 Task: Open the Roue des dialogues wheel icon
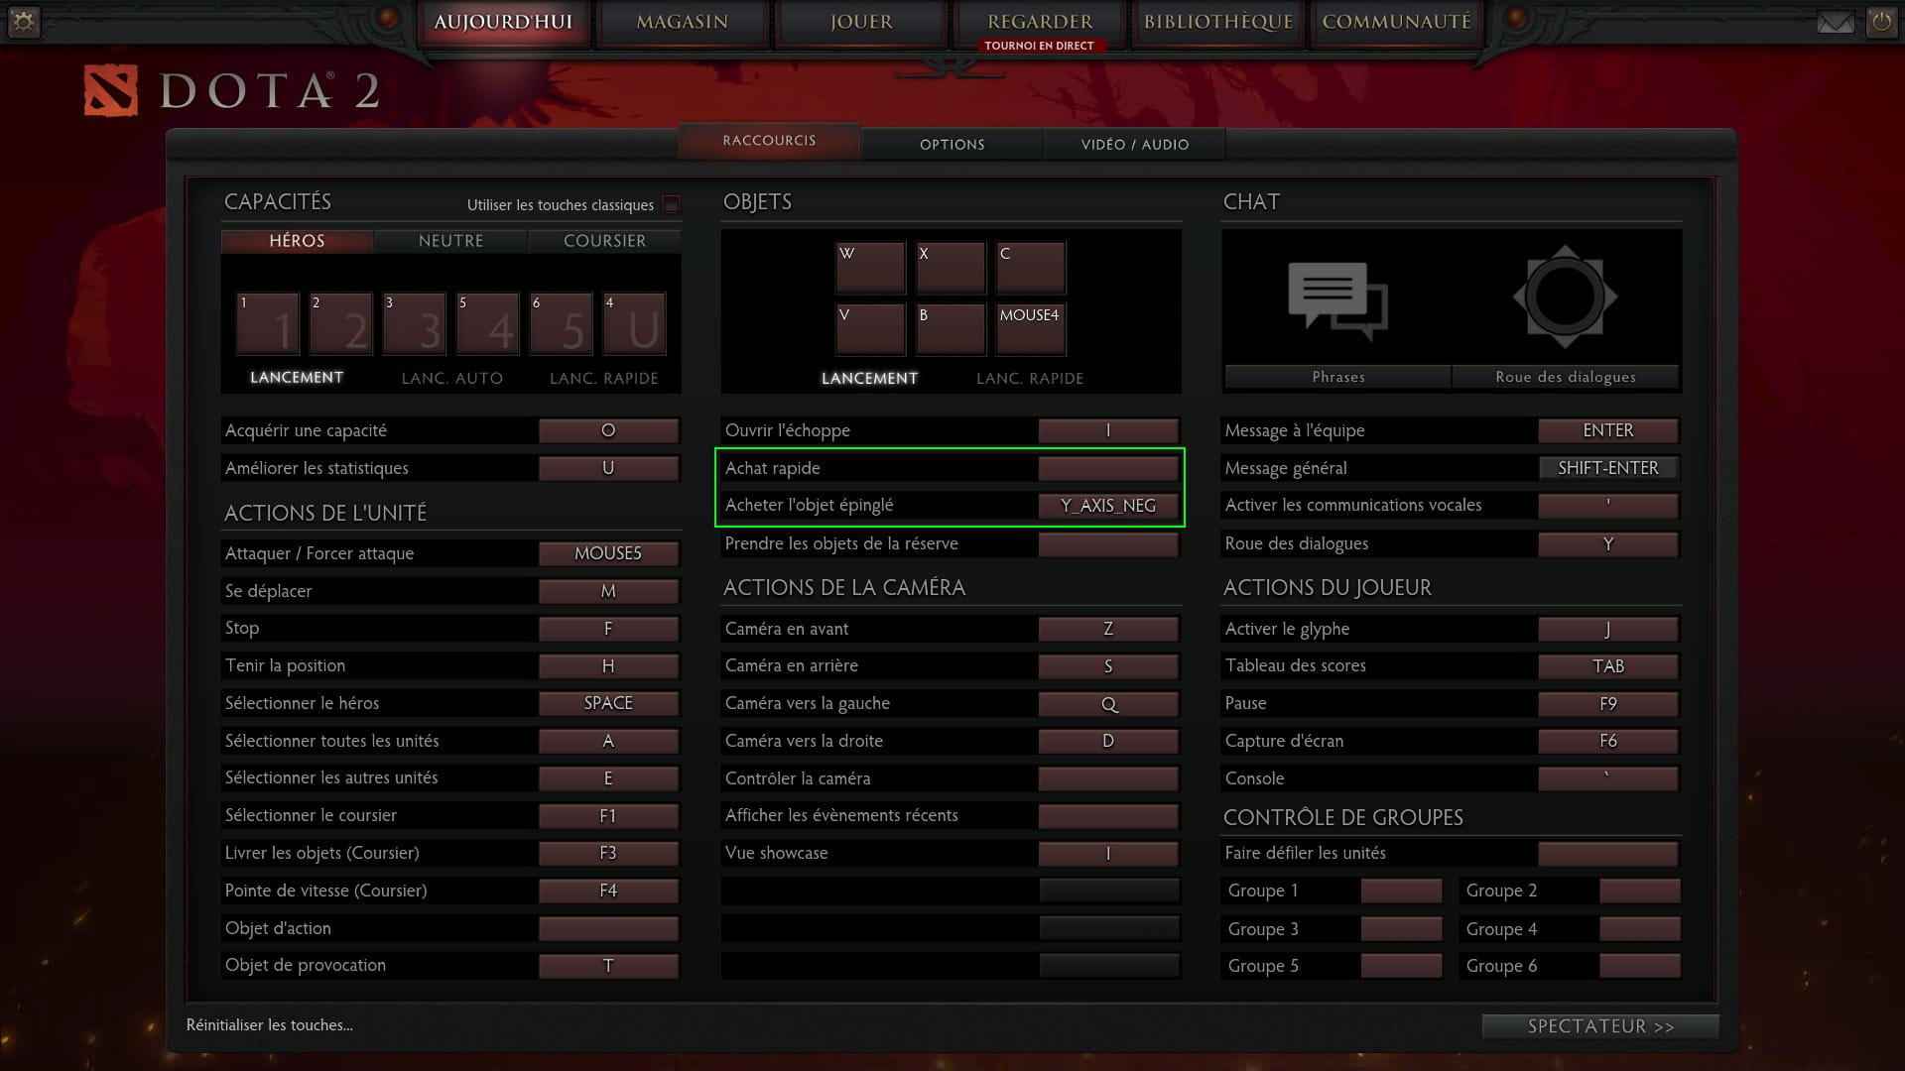pos(1565,297)
